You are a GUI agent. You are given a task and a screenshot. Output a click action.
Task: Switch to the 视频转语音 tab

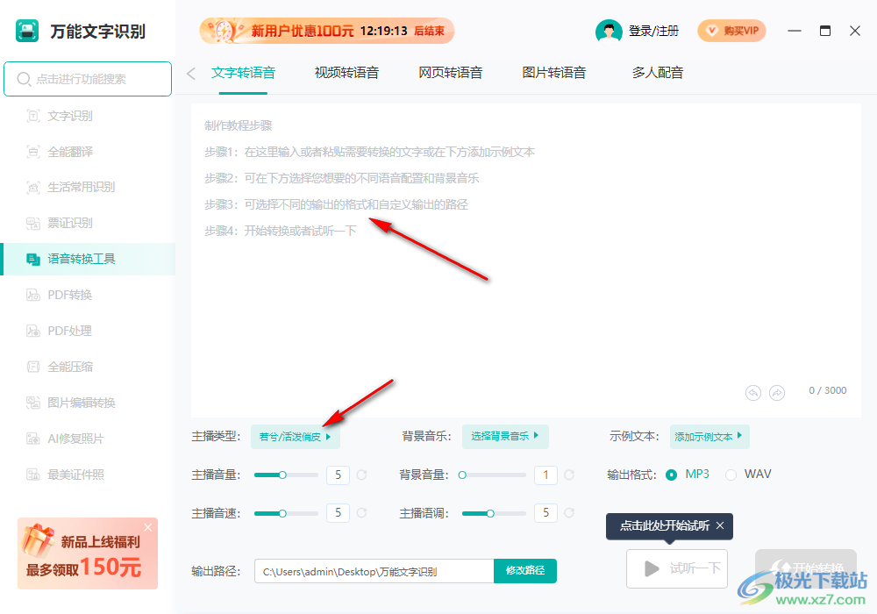coord(346,73)
